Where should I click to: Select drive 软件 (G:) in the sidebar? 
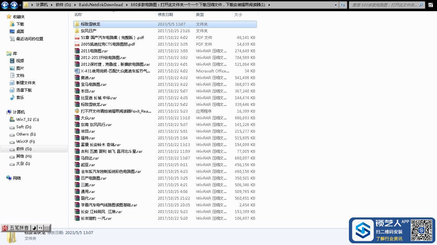point(24,149)
